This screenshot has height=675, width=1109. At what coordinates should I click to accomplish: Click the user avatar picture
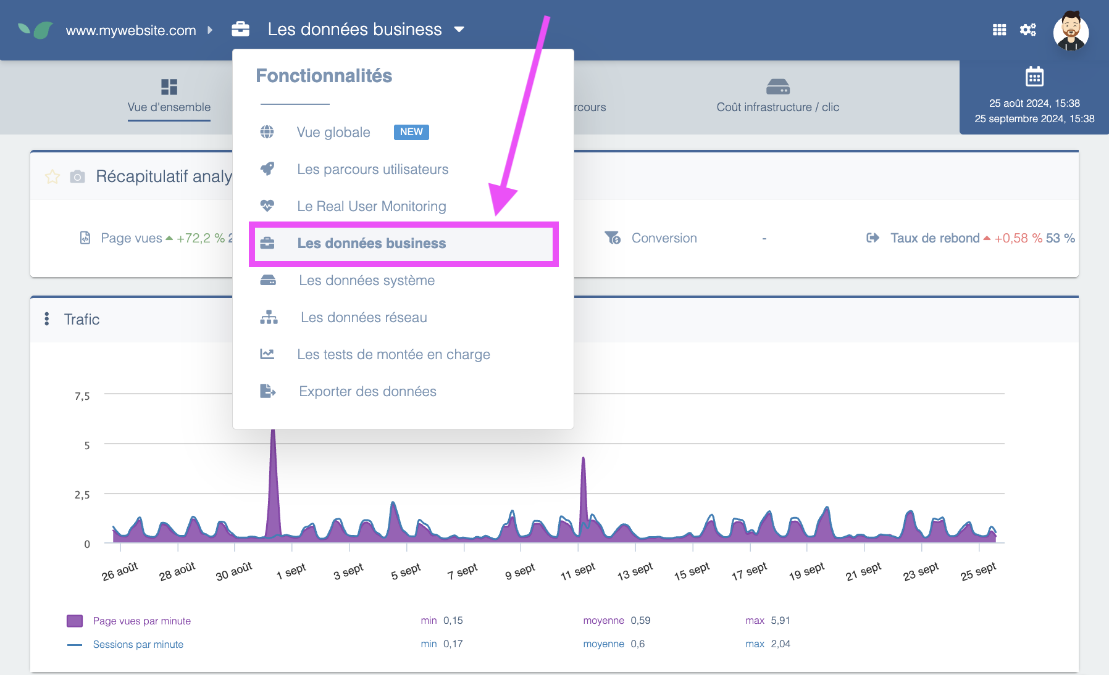tap(1071, 31)
